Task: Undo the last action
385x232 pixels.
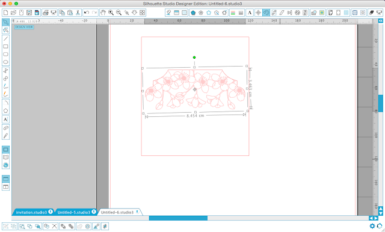Action: point(87,13)
